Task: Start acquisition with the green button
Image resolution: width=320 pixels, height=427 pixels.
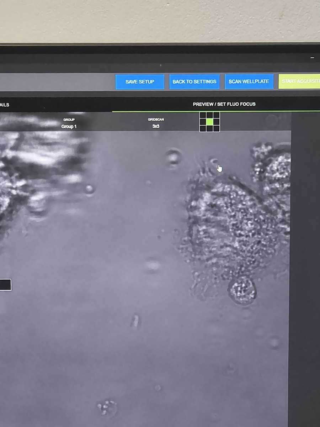Action: coord(299,81)
